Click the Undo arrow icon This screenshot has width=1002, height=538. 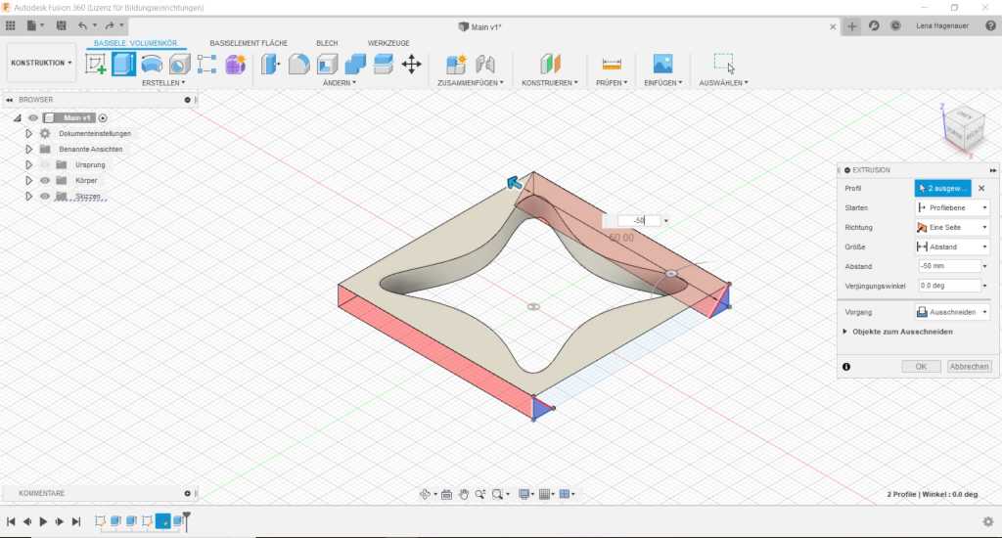82,25
